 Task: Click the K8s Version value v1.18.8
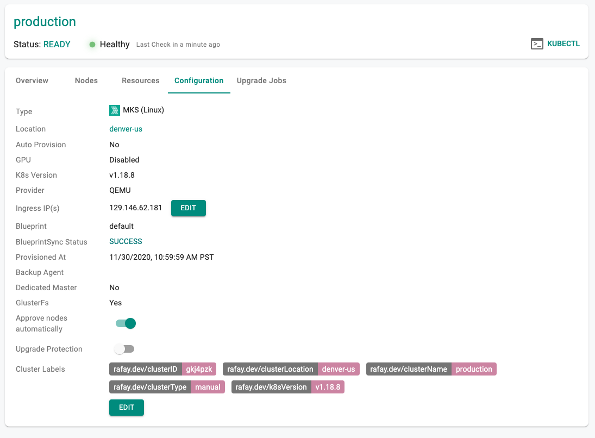pyautogui.click(x=122, y=175)
